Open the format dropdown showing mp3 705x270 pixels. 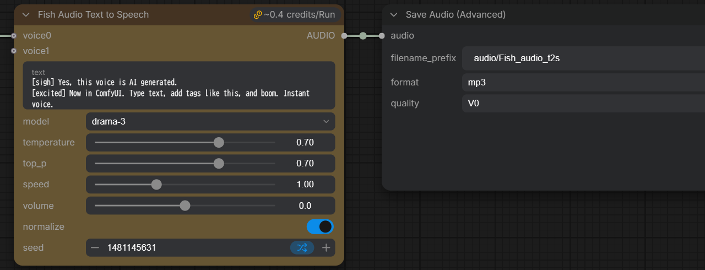tap(583, 83)
